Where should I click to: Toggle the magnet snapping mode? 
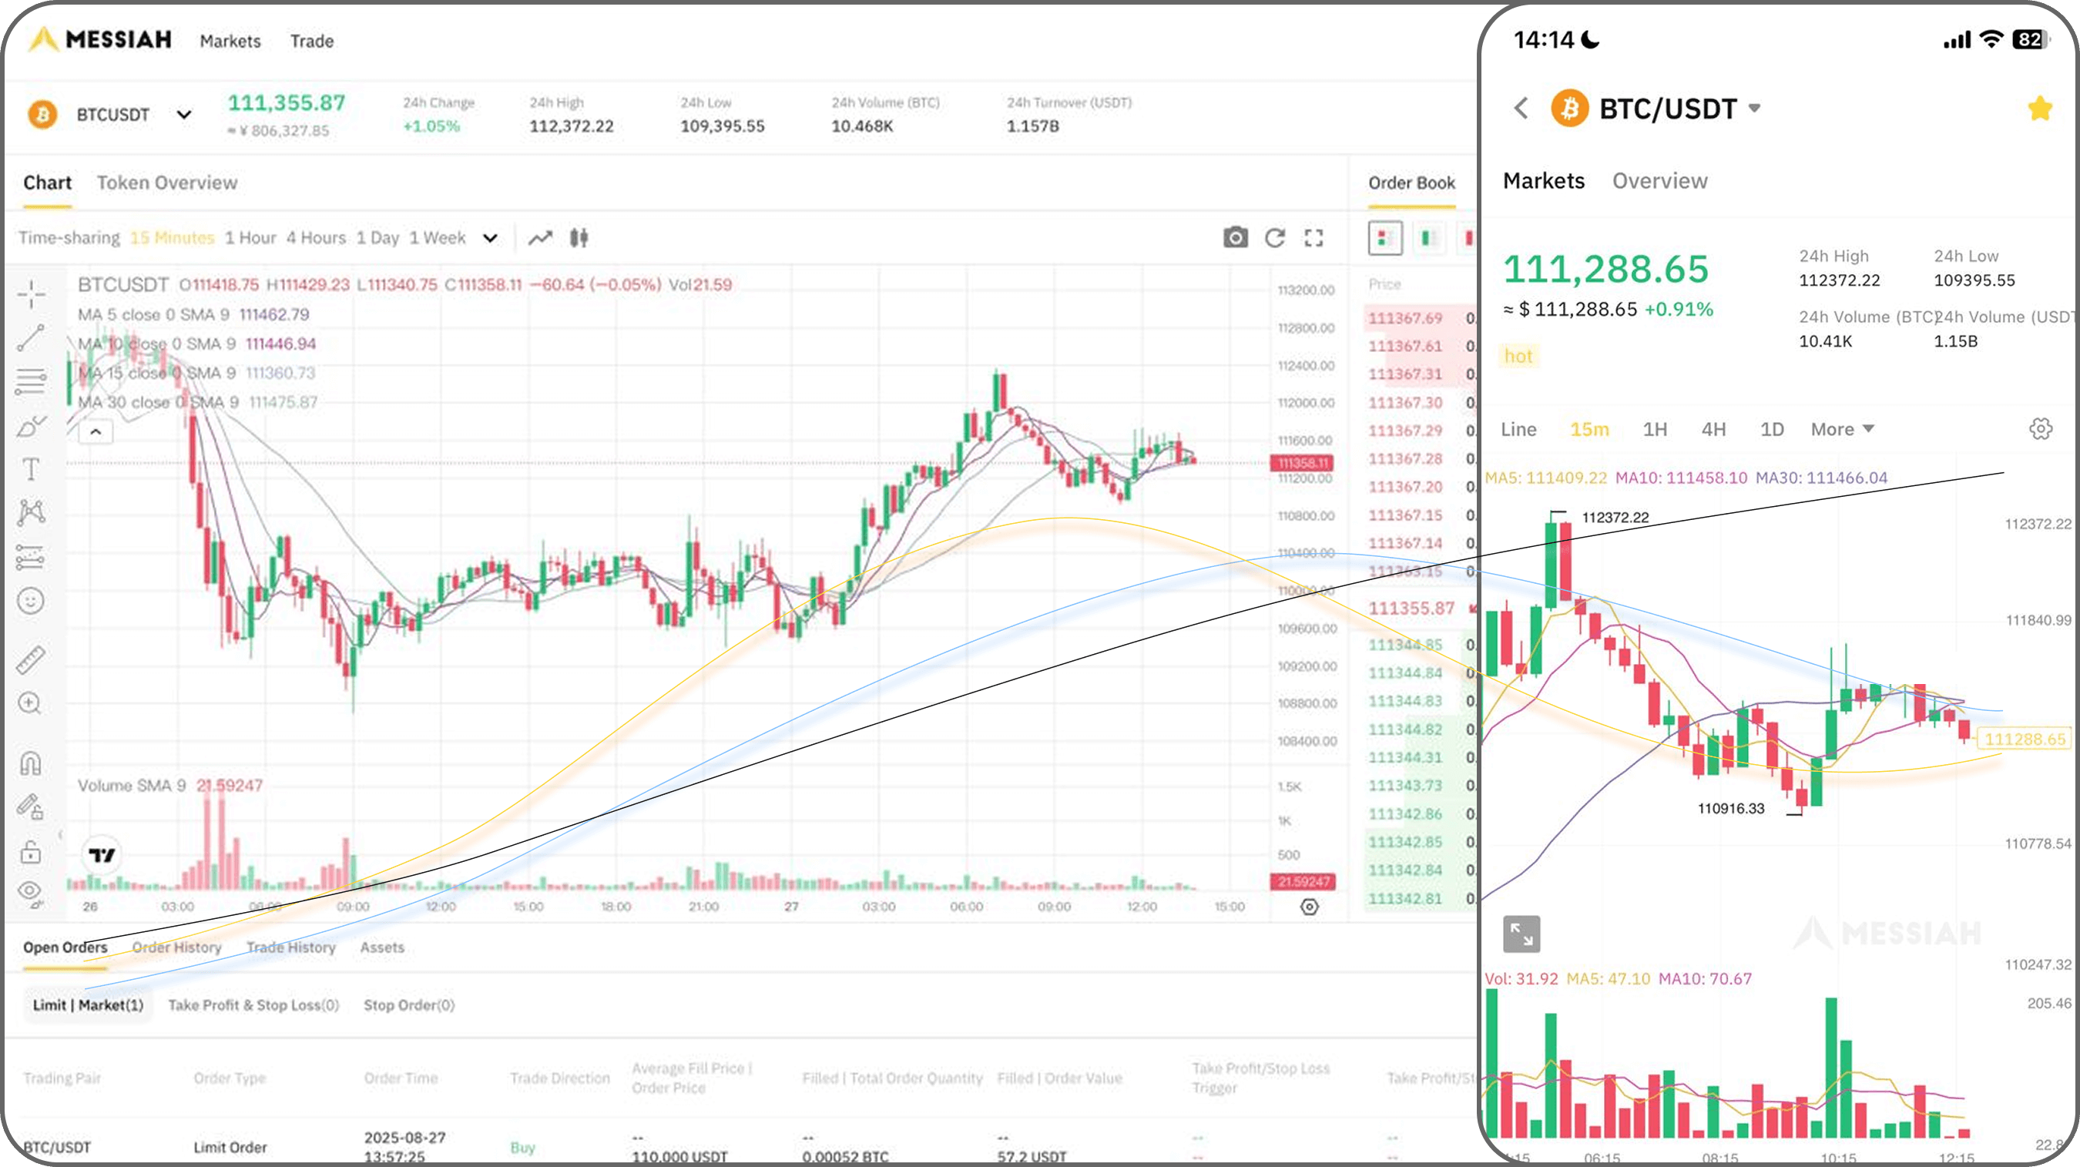[31, 763]
